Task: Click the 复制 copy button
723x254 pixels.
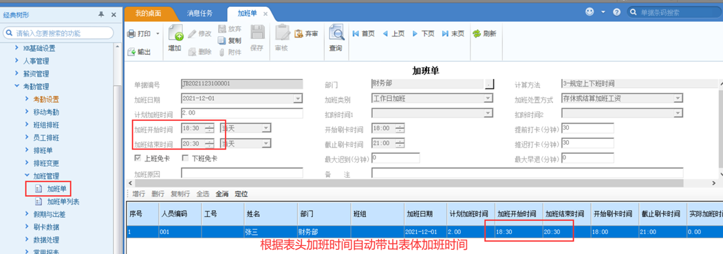Action: pyautogui.click(x=229, y=41)
